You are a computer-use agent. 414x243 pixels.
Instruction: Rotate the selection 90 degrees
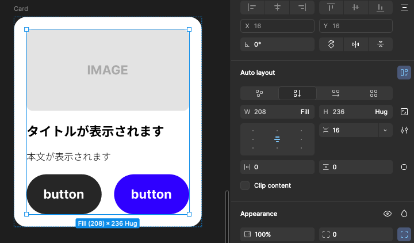(331, 44)
